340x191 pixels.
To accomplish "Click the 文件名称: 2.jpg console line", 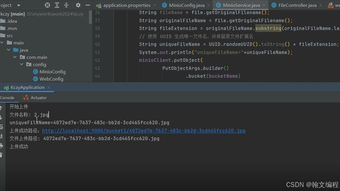I will [29, 115].
